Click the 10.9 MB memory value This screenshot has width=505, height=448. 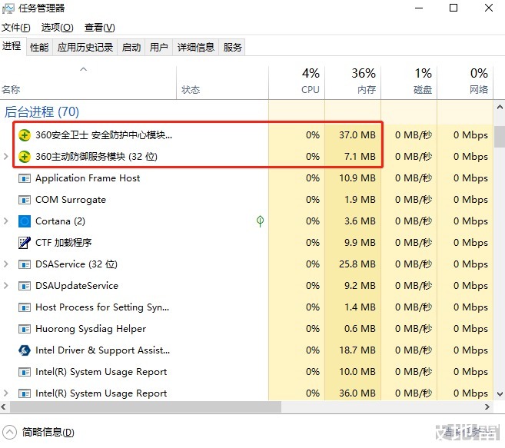click(357, 178)
